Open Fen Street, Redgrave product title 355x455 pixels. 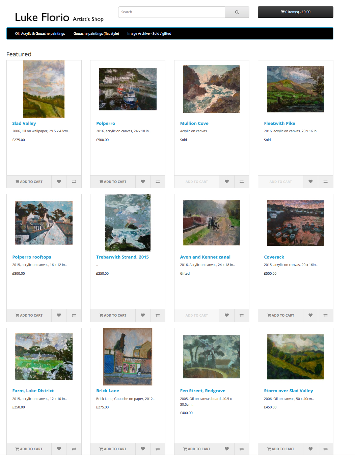pyautogui.click(x=202, y=391)
